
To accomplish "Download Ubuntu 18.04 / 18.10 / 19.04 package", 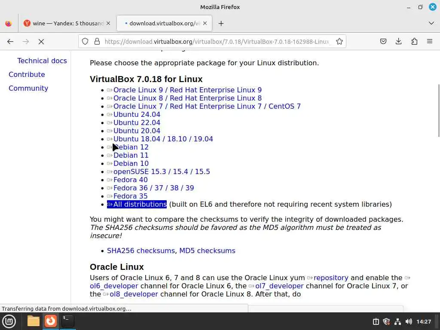I will [163, 139].
